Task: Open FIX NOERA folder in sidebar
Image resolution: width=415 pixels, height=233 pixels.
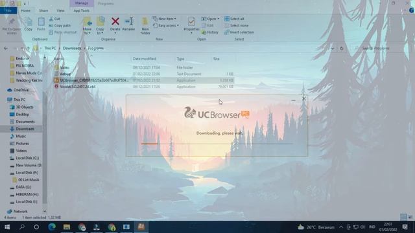Action: (25, 65)
